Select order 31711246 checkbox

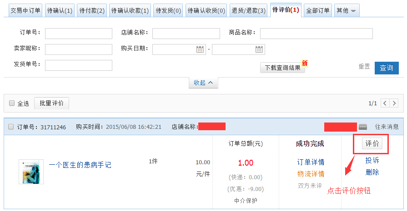[x=11, y=127]
